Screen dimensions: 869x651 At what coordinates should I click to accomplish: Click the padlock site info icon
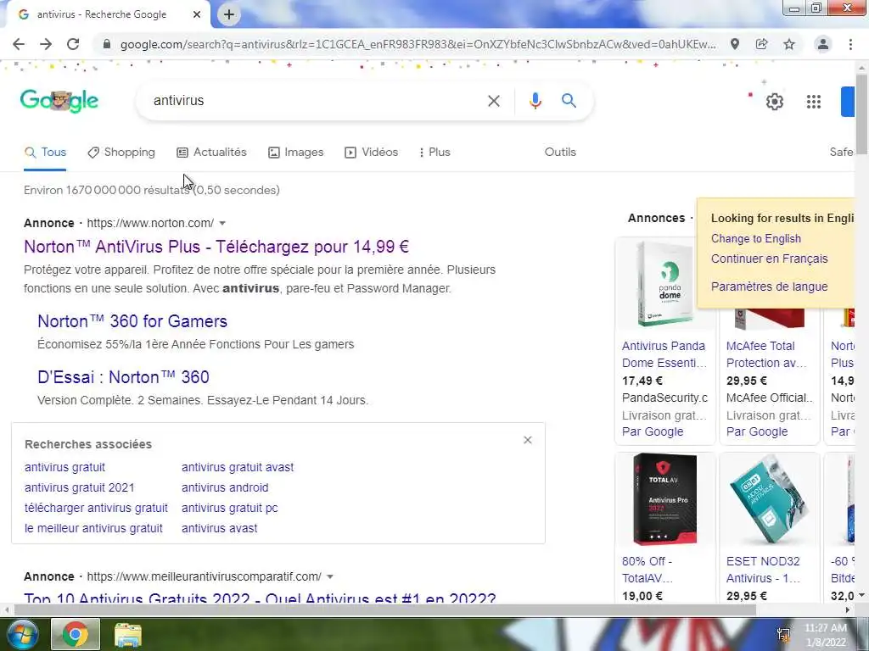click(107, 44)
